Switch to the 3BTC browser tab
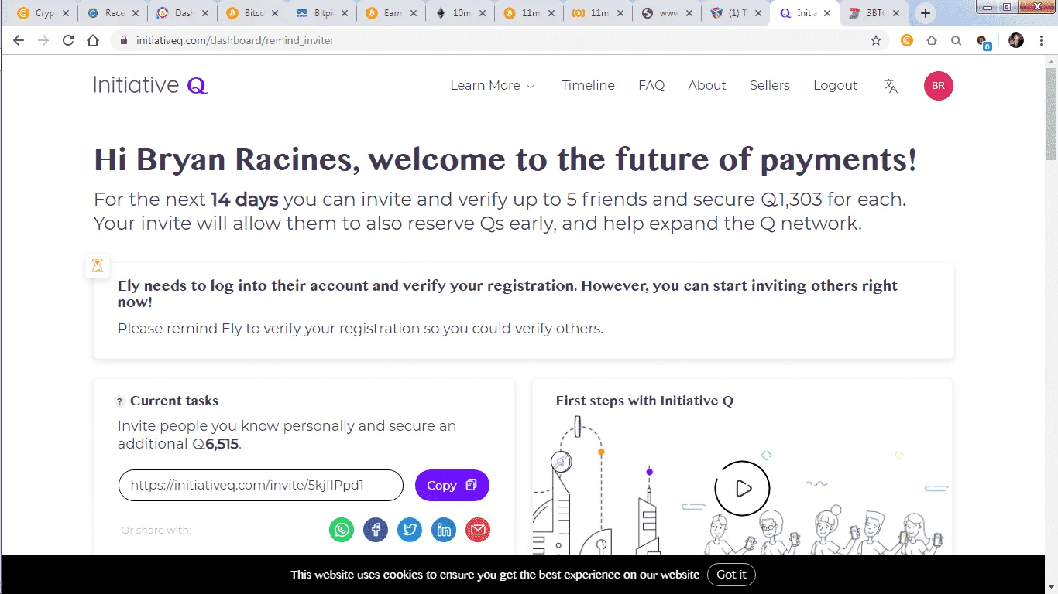Image resolution: width=1058 pixels, height=594 pixels. click(x=872, y=13)
